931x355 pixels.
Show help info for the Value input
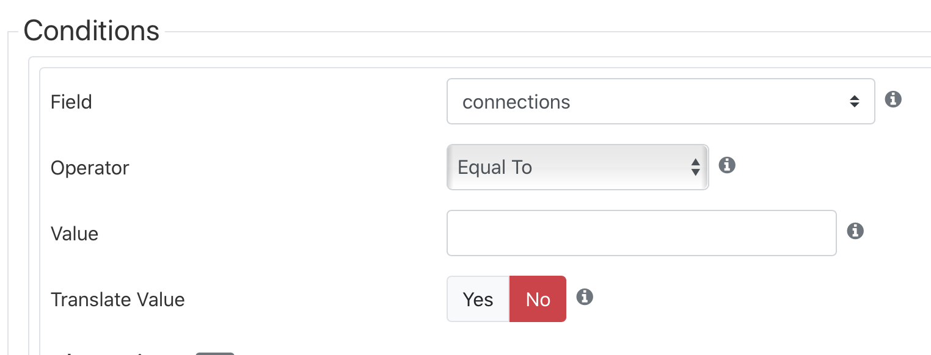(855, 231)
